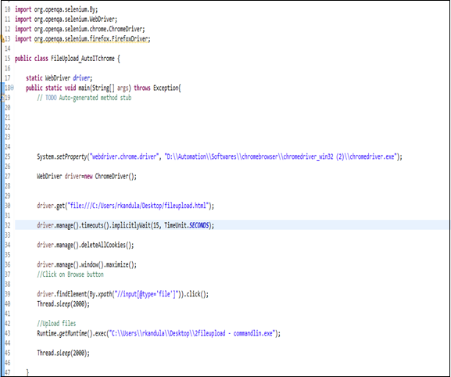The image size is (451, 377).
Task: Click the warning marker on line 13
Action: (2, 38)
